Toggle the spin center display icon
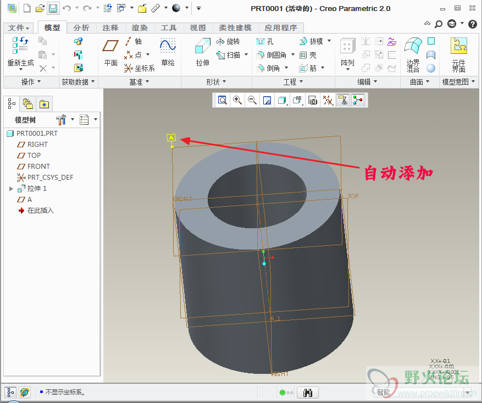 (x=358, y=100)
